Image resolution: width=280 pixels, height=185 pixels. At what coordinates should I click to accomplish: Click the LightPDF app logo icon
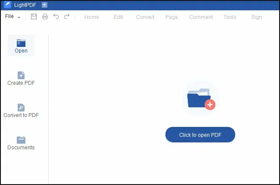(7, 5)
